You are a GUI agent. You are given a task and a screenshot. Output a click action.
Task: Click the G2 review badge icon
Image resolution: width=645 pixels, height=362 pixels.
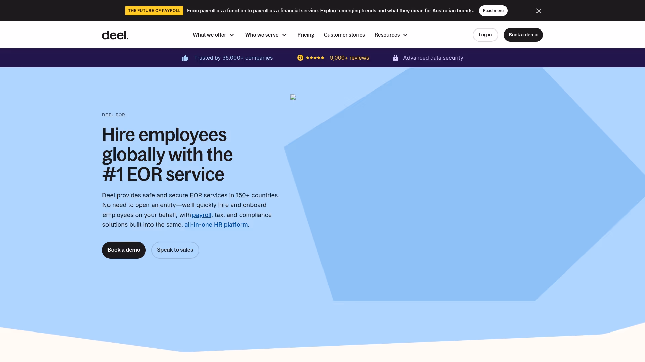300,58
